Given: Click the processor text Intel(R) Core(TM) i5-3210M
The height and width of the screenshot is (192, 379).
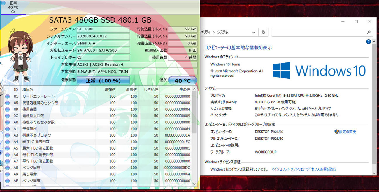Looking at the screenshot, I should (x=296, y=95).
